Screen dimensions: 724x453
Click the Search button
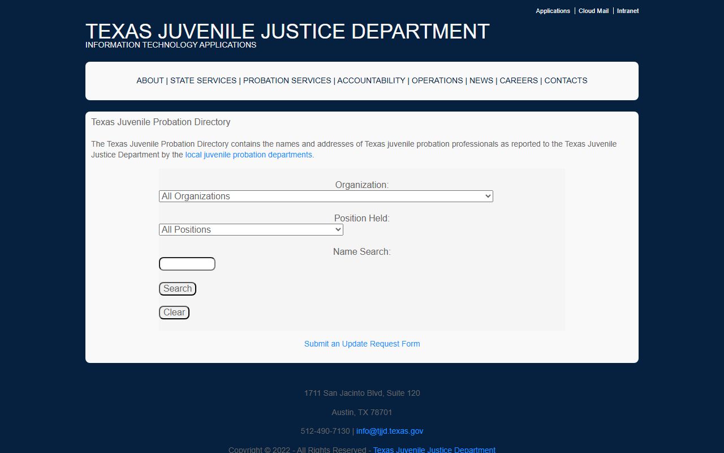point(178,289)
